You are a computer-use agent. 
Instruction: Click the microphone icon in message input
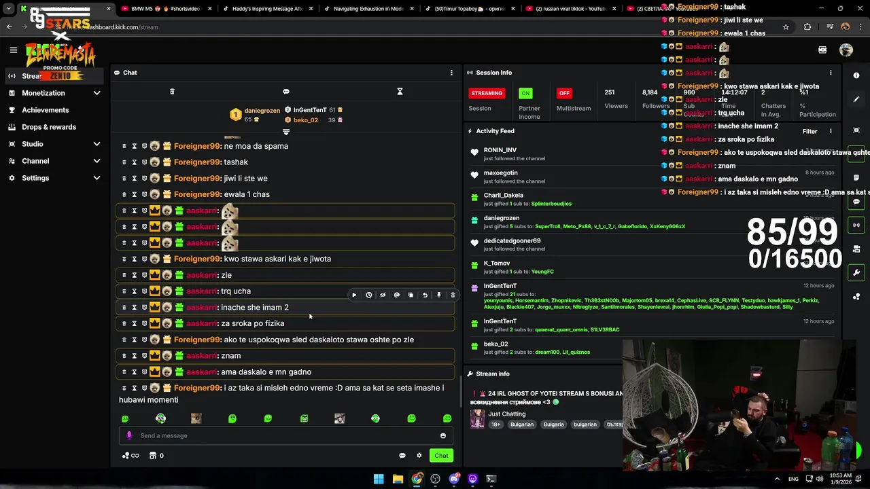pos(129,436)
